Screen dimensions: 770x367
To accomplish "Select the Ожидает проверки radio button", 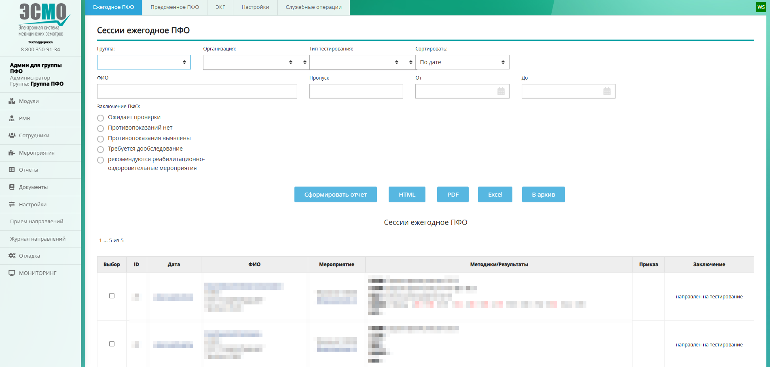I will click(x=101, y=118).
